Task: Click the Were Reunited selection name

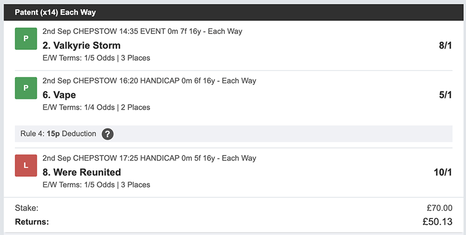Action: tap(82, 172)
